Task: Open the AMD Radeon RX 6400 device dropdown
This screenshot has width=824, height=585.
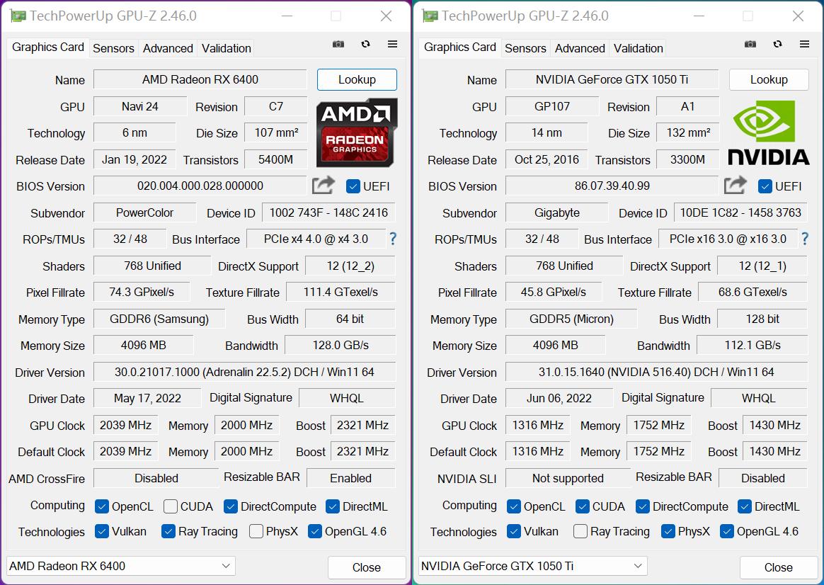Action: 120,566
